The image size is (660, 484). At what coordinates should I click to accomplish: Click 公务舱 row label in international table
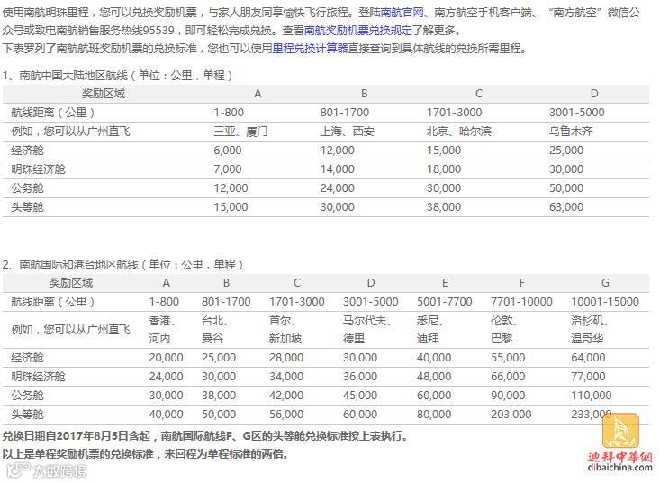point(27,396)
